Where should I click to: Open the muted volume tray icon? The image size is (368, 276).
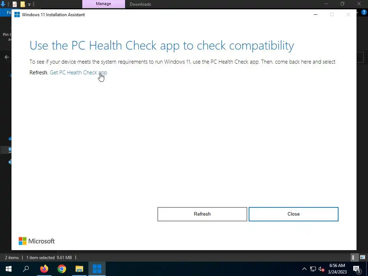[x=321, y=269]
